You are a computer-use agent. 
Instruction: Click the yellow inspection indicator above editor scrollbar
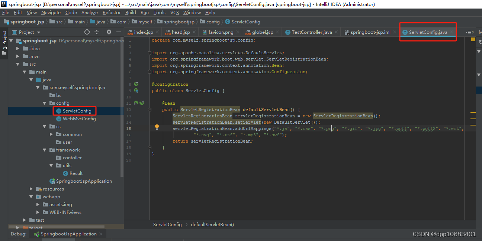pos(473,39)
